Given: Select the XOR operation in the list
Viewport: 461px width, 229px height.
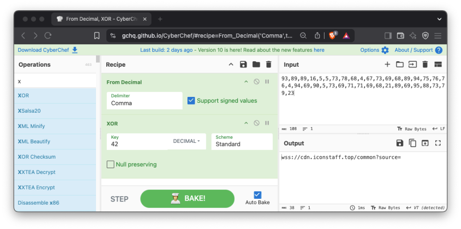Looking at the screenshot, I should point(55,96).
